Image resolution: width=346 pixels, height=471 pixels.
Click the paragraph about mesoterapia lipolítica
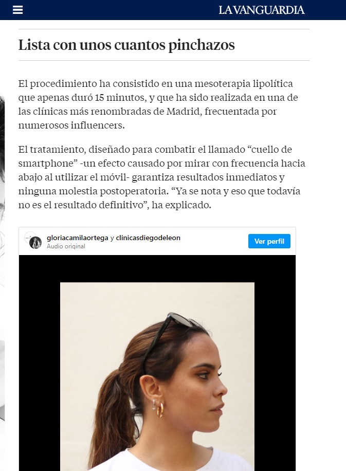point(158,104)
